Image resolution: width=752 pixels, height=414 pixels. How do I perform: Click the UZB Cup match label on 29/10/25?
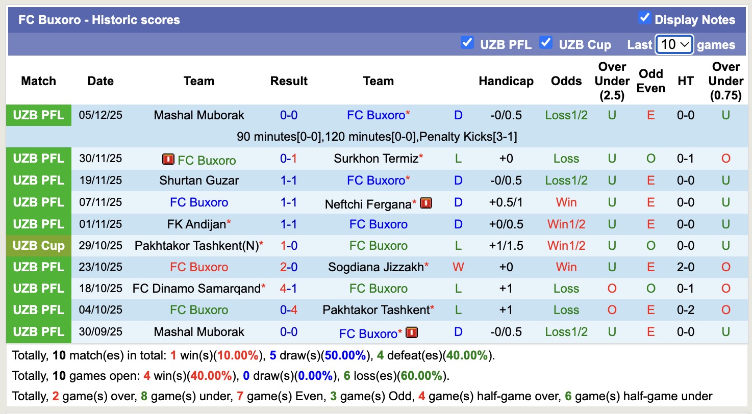pos(39,246)
